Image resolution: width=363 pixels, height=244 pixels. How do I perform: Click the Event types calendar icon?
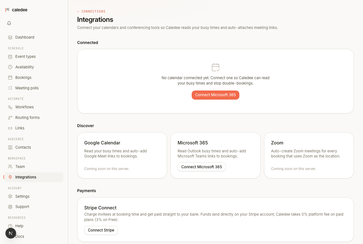(10, 56)
